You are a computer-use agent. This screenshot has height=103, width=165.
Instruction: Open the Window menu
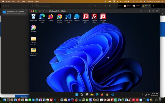30,1
